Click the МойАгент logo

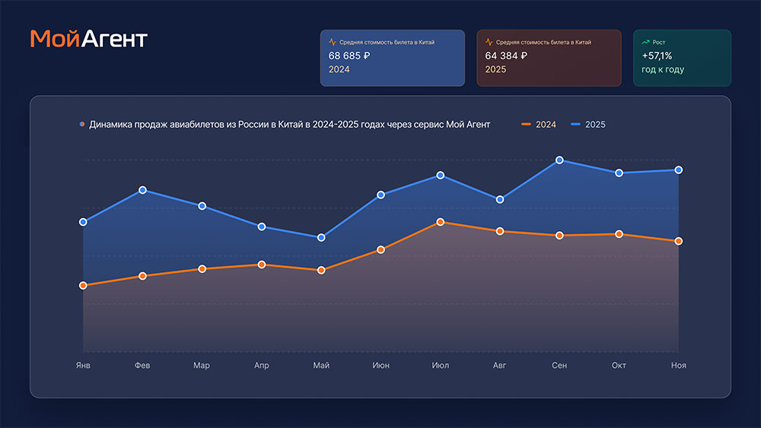89,39
